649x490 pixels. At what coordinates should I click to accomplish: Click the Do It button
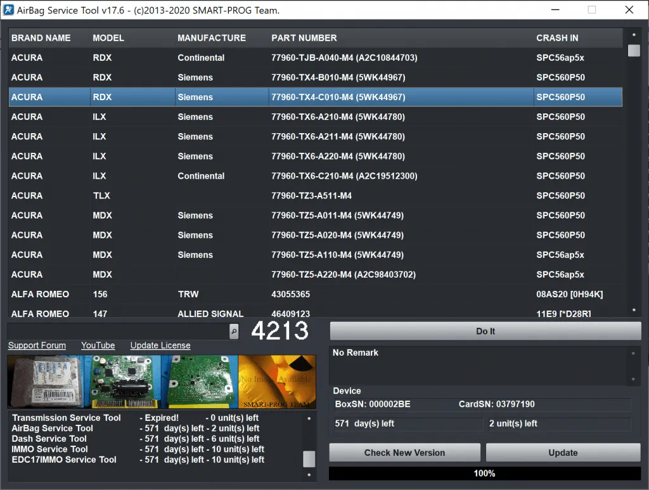click(485, 331)
